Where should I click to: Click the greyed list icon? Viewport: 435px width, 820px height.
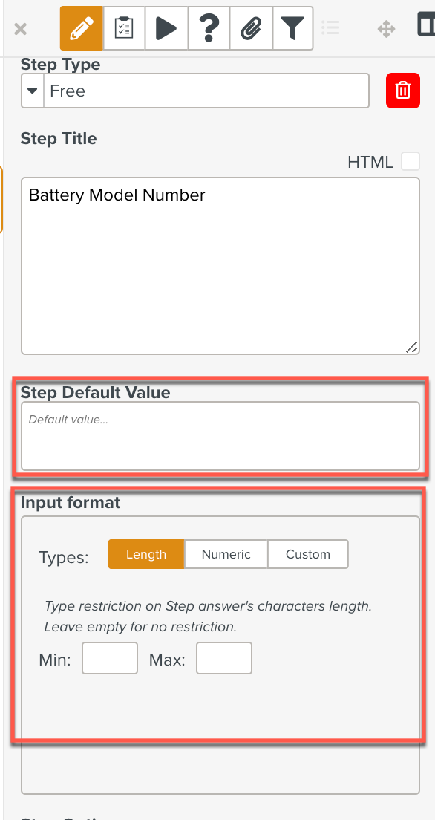click(x=330, y=27)
